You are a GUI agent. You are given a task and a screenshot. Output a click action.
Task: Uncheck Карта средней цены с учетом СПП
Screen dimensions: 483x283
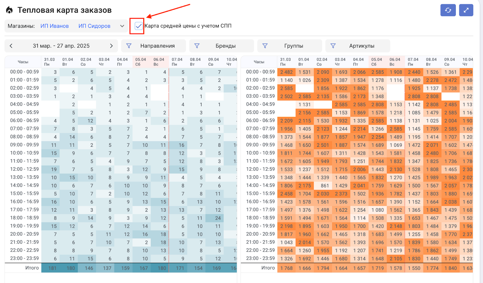(x=139, y=26)
